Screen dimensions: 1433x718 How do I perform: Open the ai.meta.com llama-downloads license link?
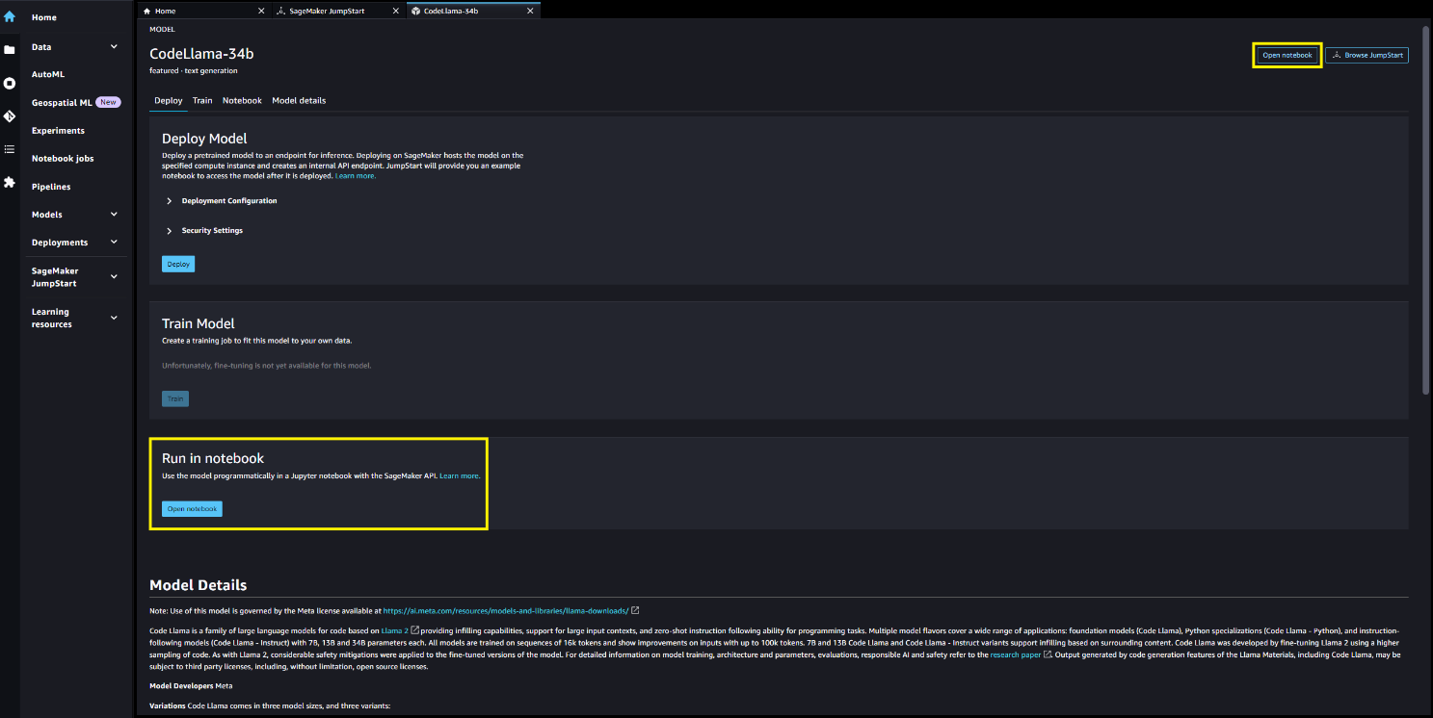[506, 610]
